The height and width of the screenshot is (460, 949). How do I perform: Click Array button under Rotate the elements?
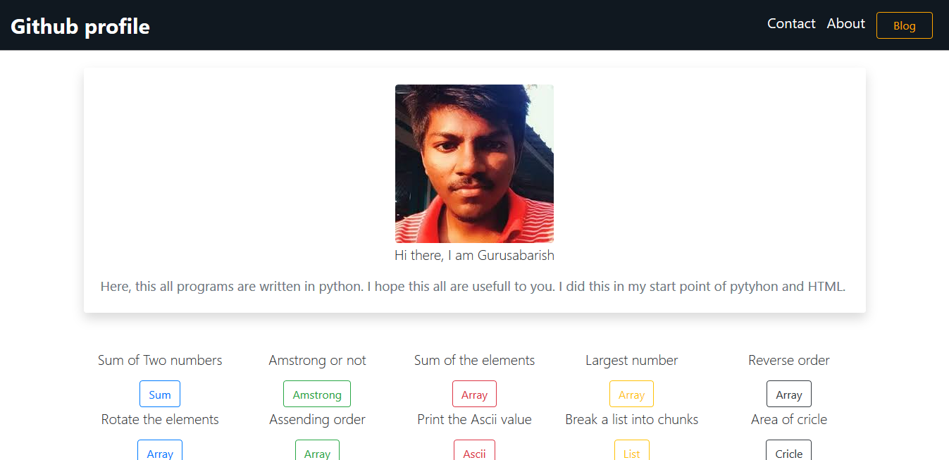160,452
